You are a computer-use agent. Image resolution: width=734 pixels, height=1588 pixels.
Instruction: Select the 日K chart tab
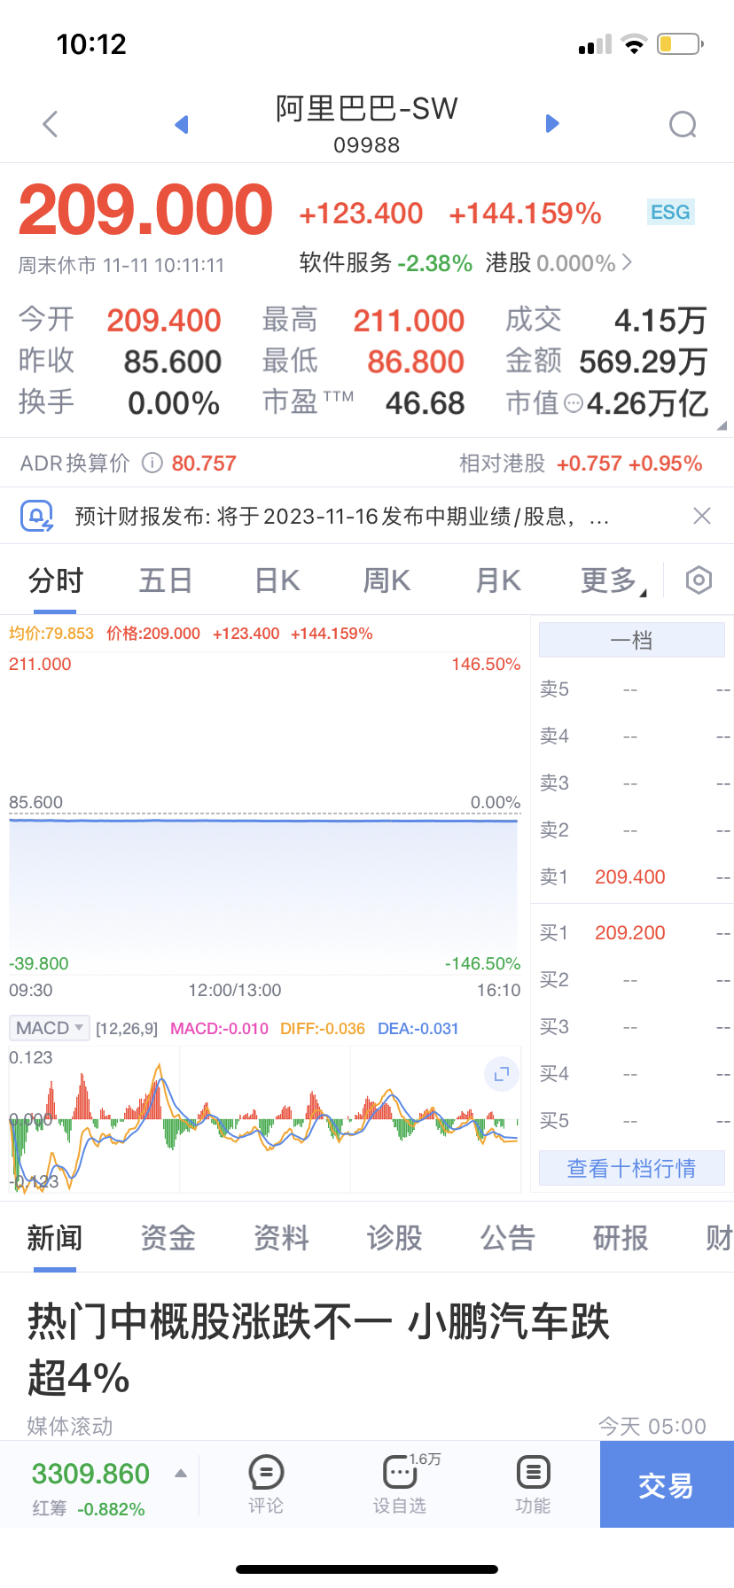pos(277,581)
